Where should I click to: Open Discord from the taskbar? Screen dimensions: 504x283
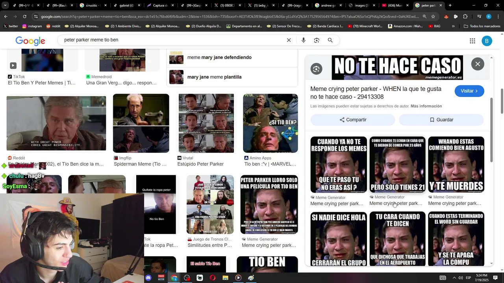(148, 278)
